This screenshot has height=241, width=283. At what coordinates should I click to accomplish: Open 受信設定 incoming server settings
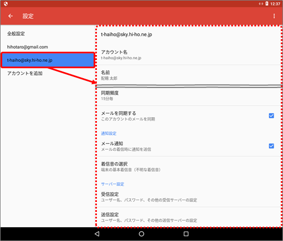click(x=189, y=197)
